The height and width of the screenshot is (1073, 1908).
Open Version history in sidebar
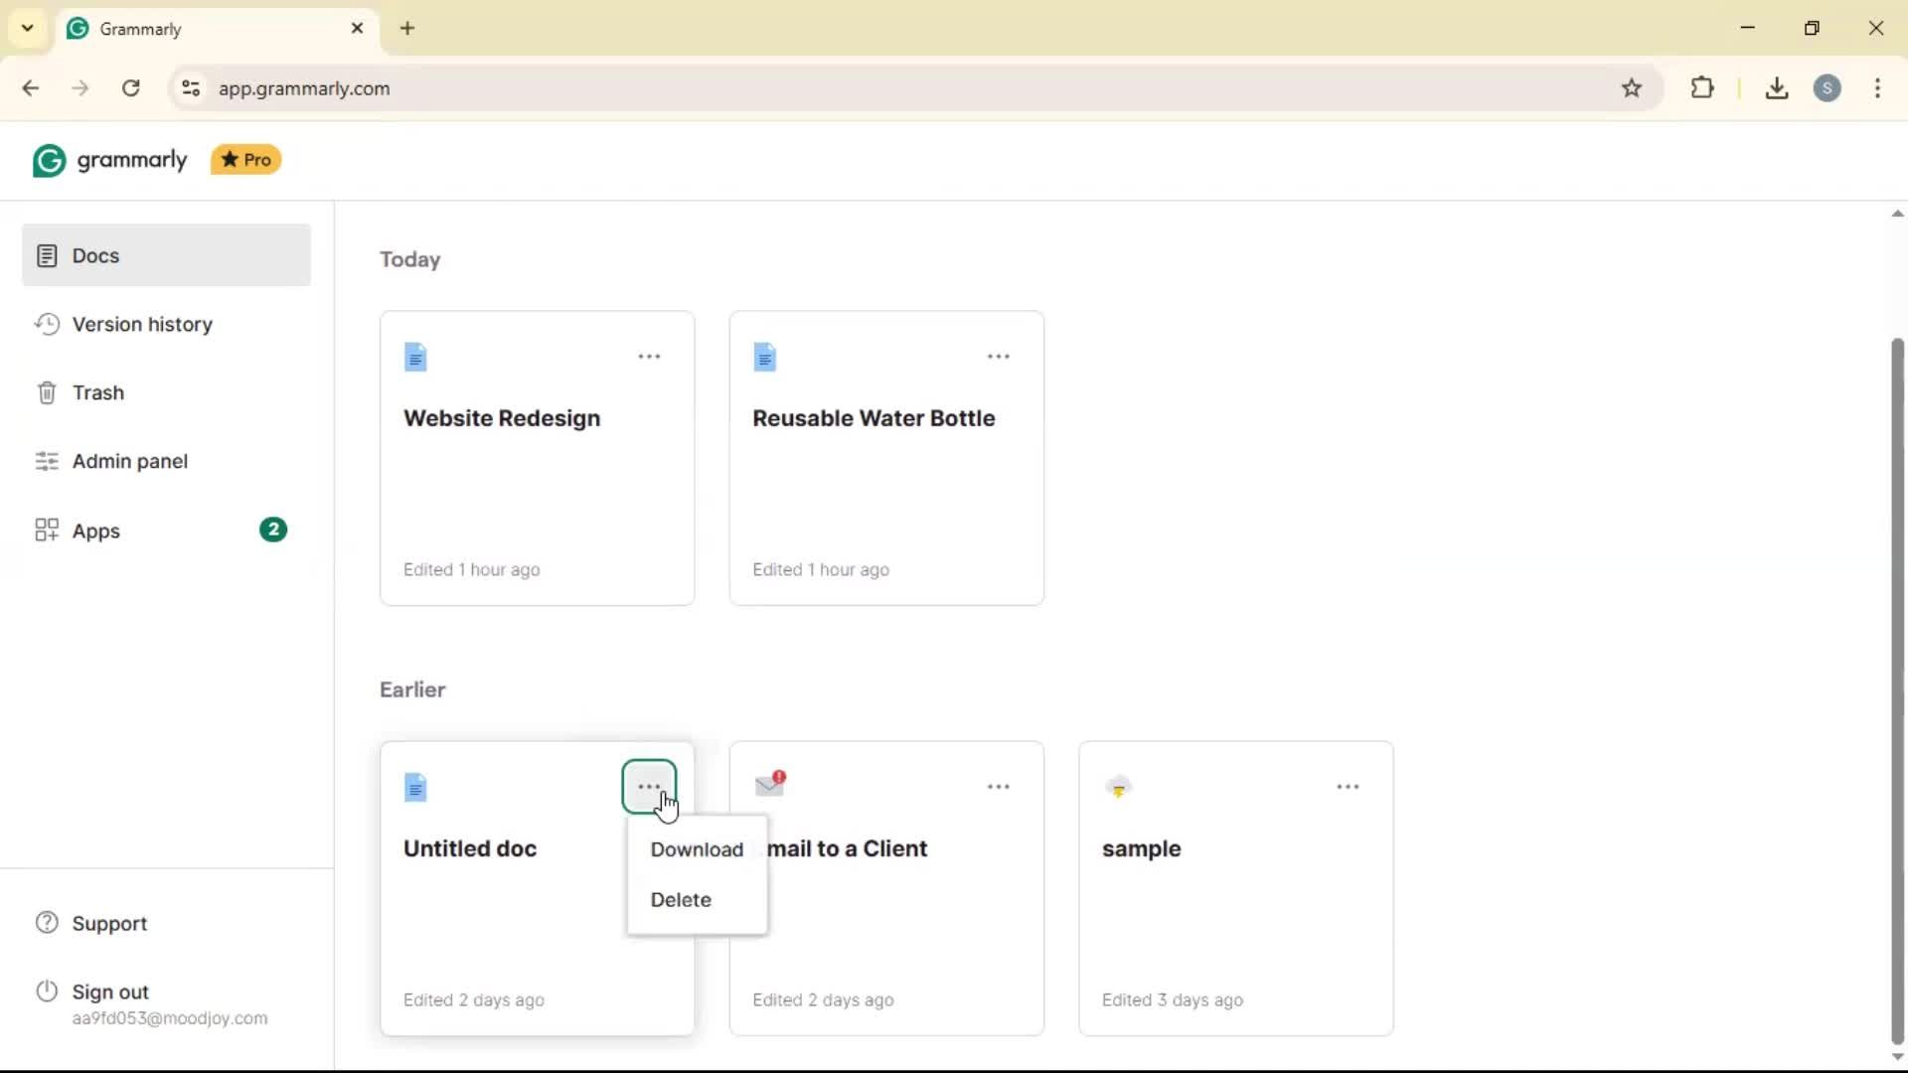142,324
